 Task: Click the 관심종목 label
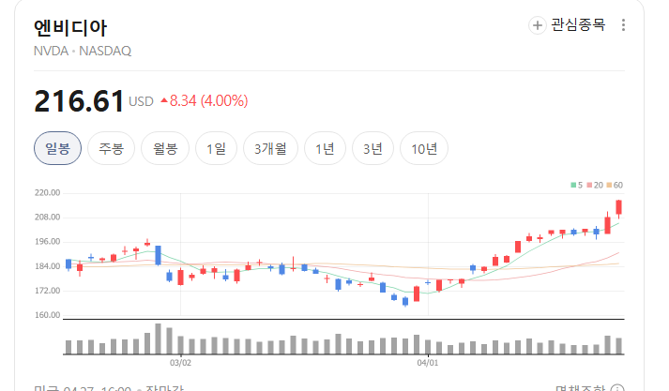578,24
